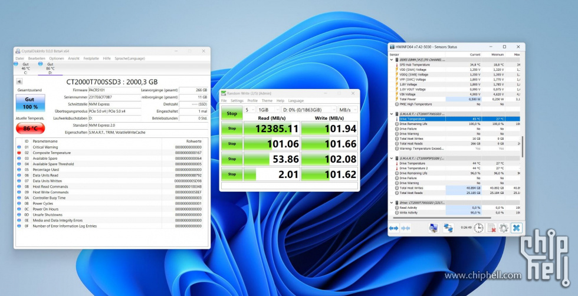
Task: Click blue status dot of Power Cycles row
Action: [x=19, y=203]
